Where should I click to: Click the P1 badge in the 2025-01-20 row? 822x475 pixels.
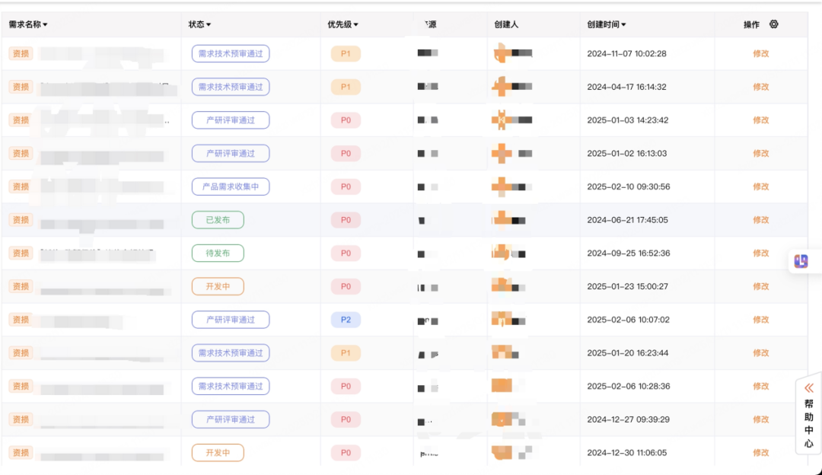pyautogui.click(x=346, y=353)
